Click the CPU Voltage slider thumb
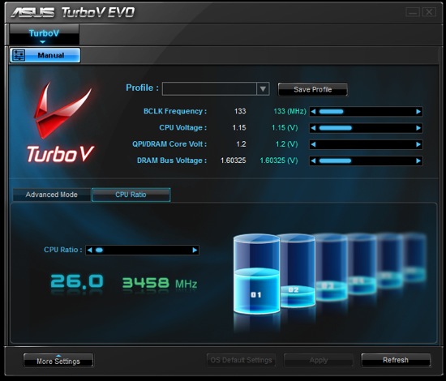 pos(336,128)
